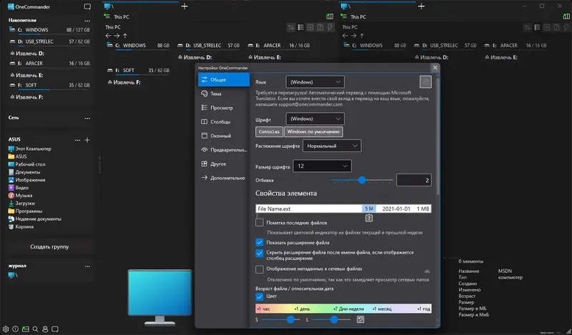The height and width of the screenshot is (335, 572).
Task: Click Создать группу button
Action: tap(49, 246)
